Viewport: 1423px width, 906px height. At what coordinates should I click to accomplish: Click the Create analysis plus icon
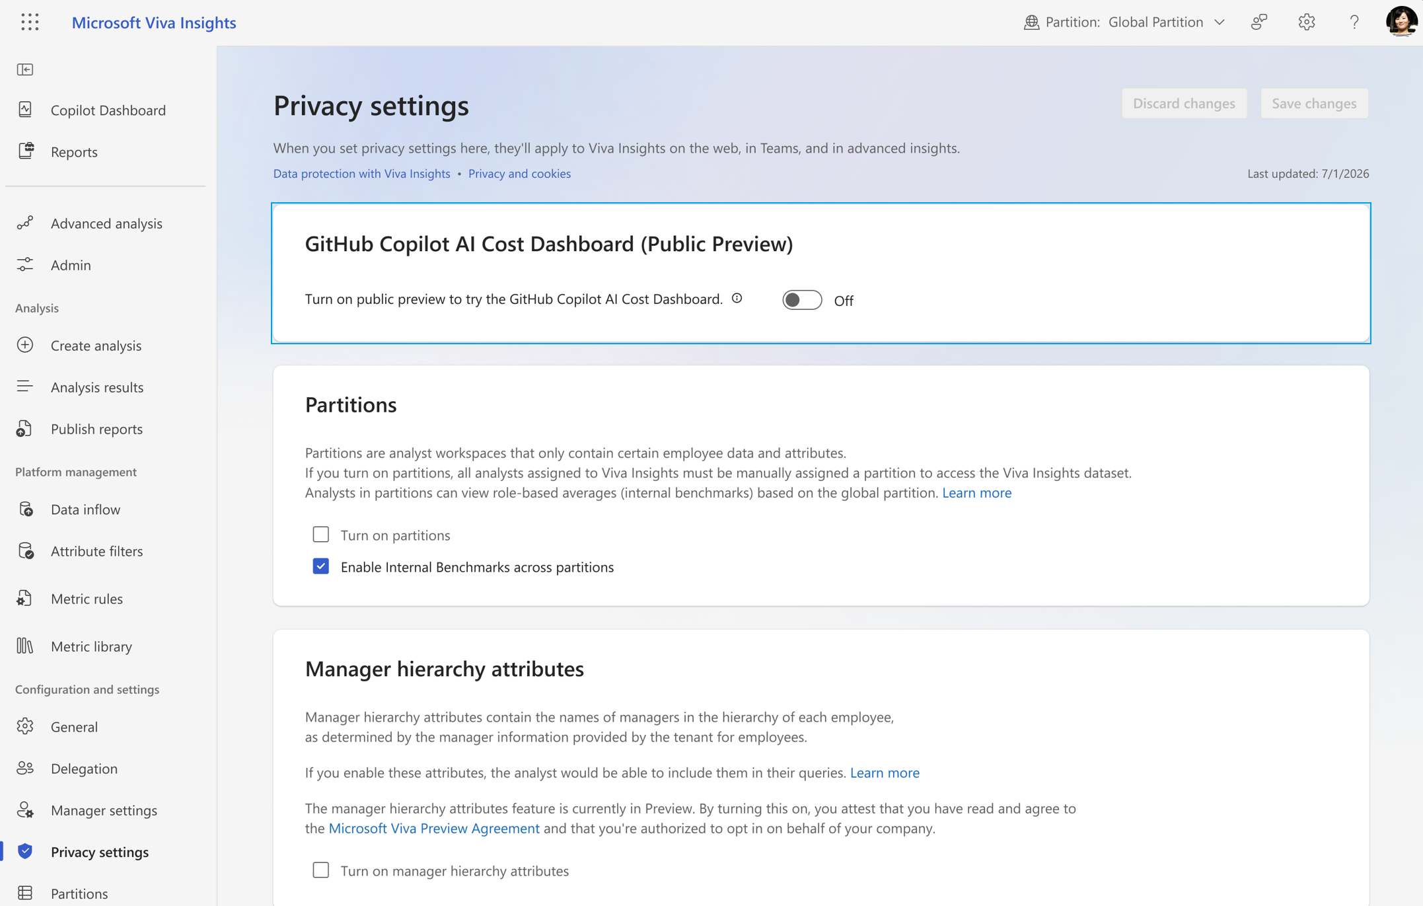25,345
